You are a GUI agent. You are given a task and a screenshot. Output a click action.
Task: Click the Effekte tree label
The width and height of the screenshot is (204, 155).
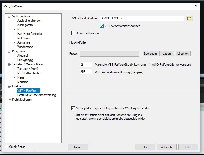pyautogui.click(x=16, y=86)
